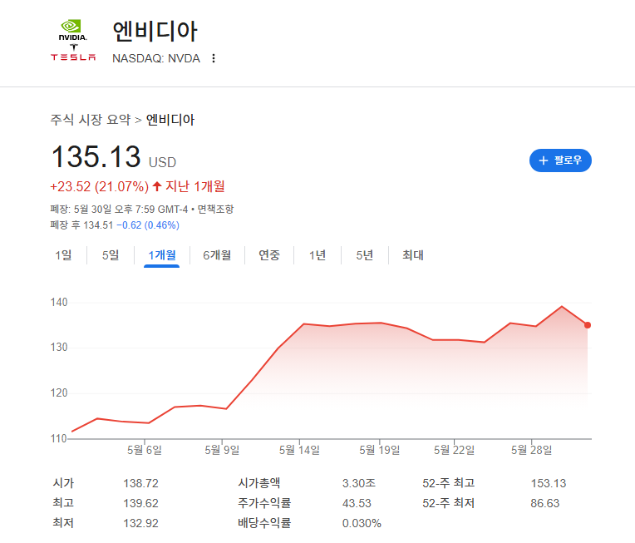The image size is (635, 543).
Task: Click the 5월 6일 axis label
Action: tap(145, 450)
